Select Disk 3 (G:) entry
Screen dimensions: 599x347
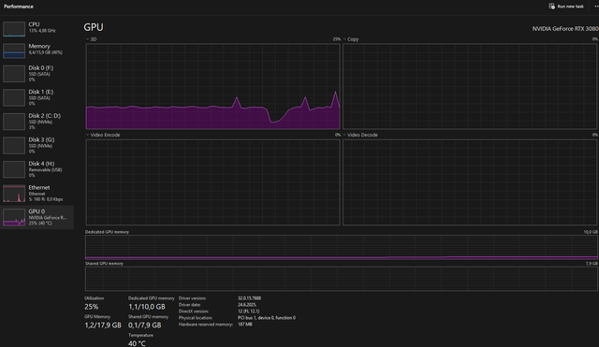pos(37,146)
